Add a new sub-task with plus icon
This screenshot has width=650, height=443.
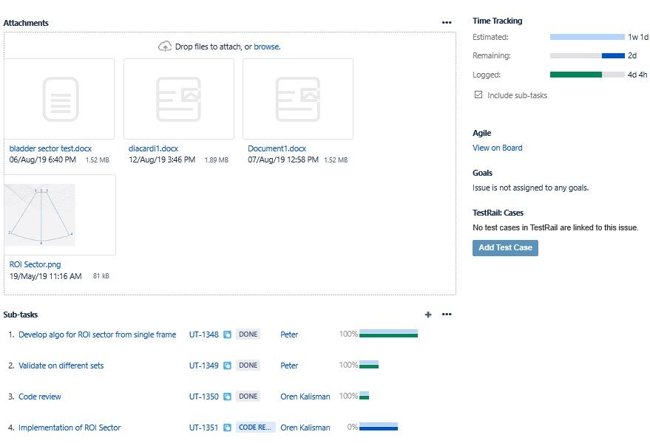tap(428, 315)
